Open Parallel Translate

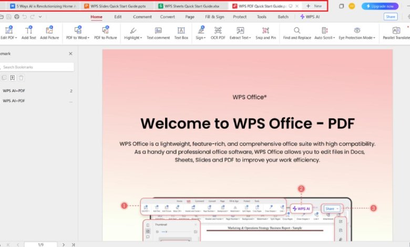(396, 33)
